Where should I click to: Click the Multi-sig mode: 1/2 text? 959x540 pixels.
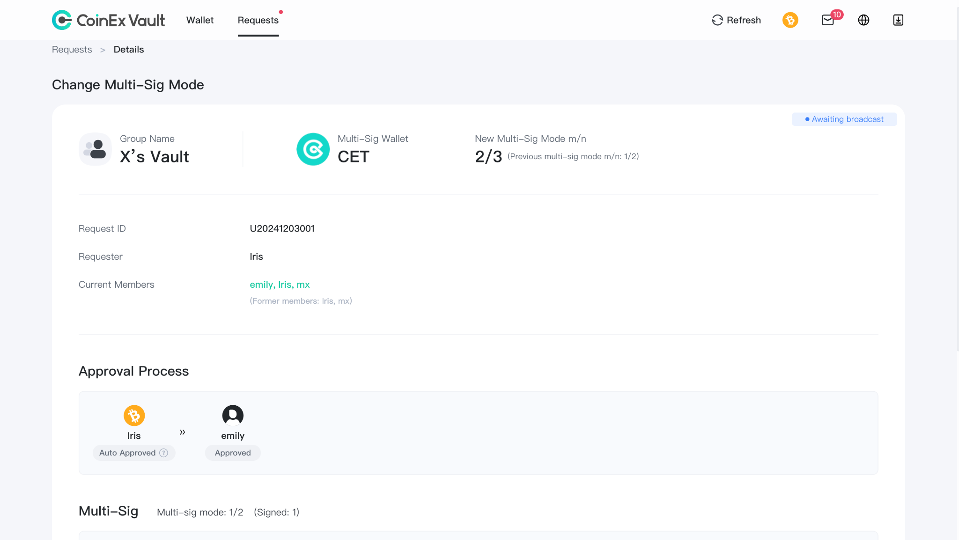coord(200,512)
